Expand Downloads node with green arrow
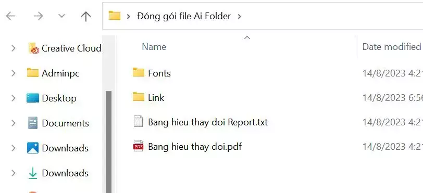Viewport: 423px width, 193px height. click(13, 173)
